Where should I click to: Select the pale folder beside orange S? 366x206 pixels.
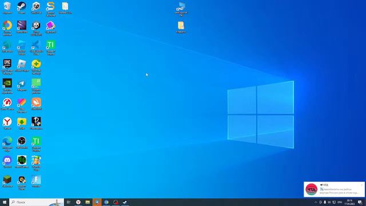click(65, 8)
